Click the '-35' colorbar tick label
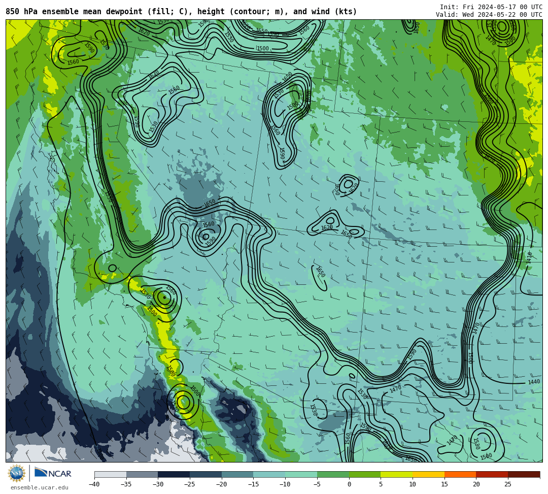This screenshot has width=548, height=494. (x=126, y=484)
